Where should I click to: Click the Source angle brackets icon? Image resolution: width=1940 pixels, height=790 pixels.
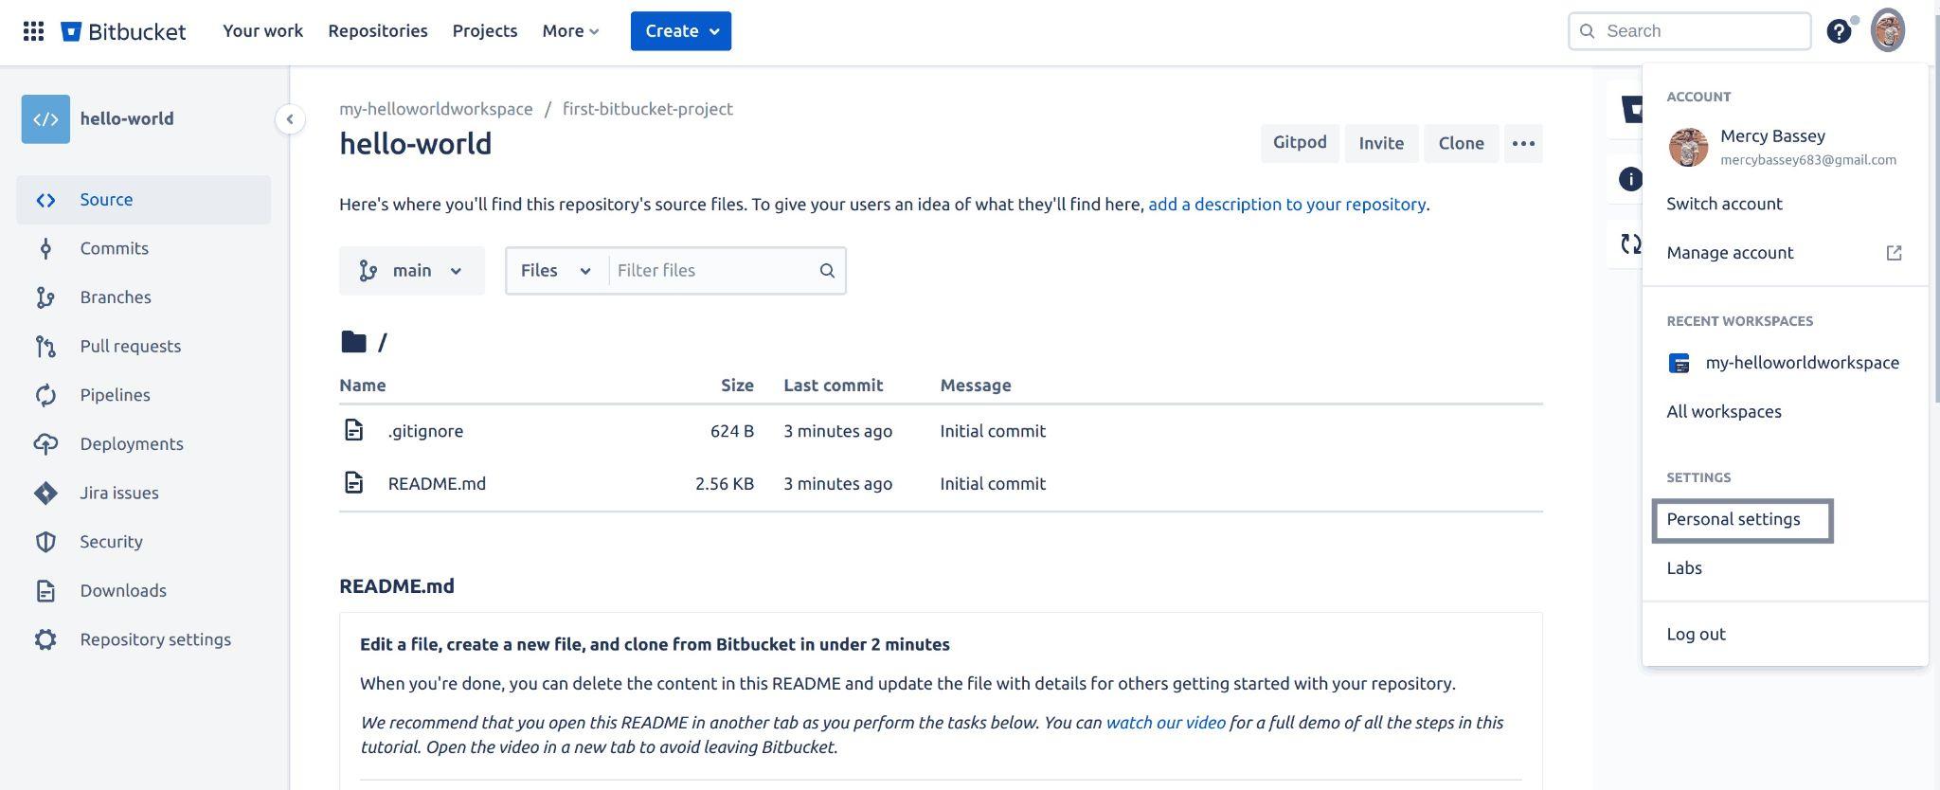[45, 200]
